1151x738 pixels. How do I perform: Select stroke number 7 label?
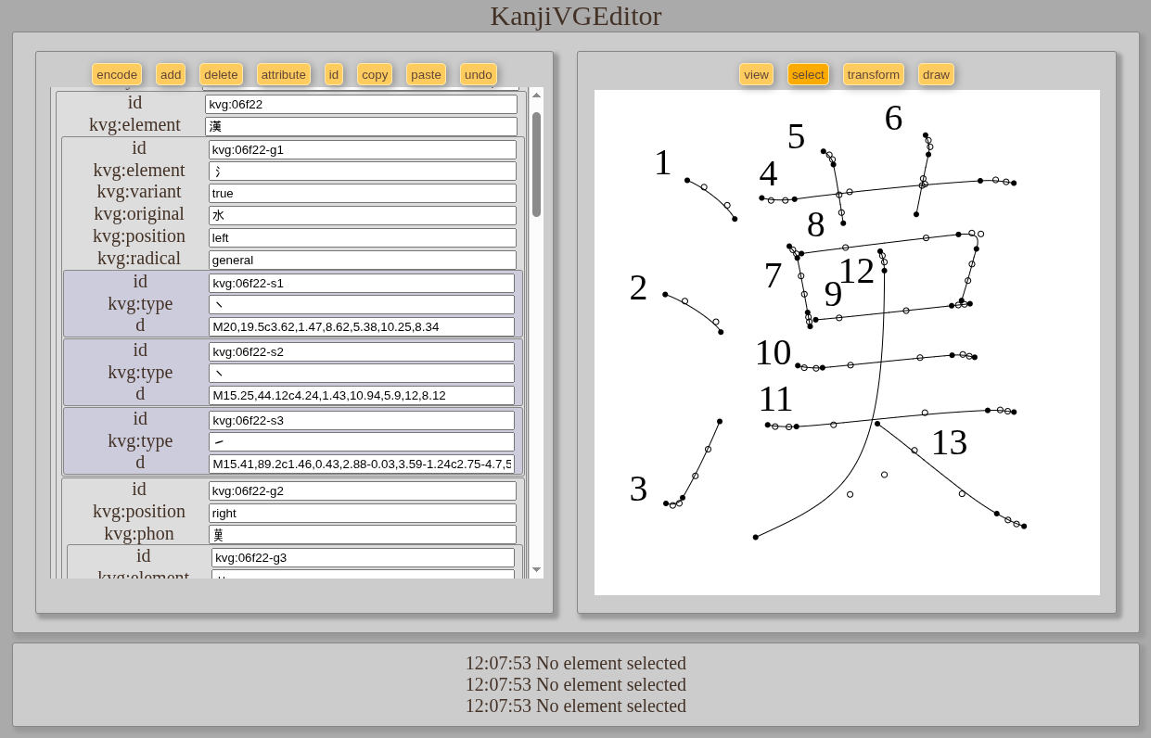point(773,275)
